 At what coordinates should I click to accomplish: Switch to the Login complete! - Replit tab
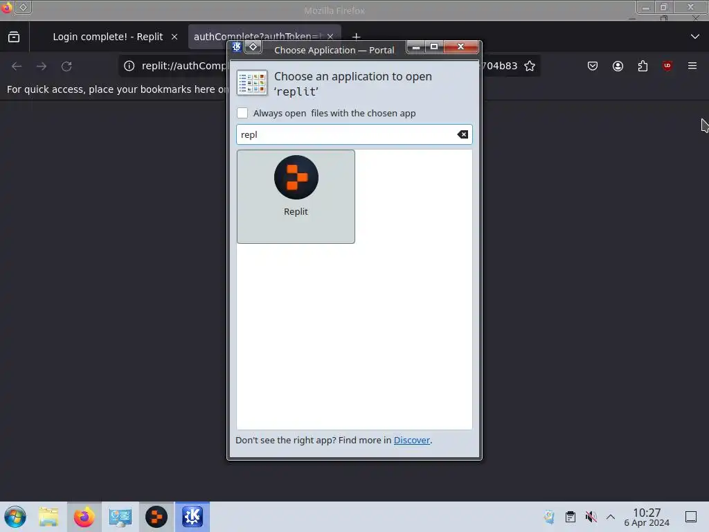[x=107, y=37]
